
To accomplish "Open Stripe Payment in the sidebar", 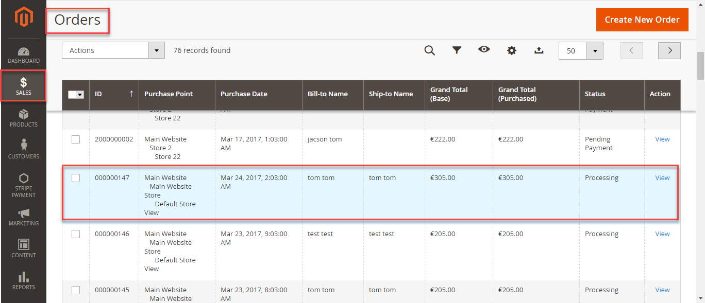I will (x=23, y=185).
